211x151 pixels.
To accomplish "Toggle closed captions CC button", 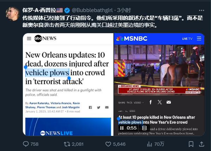I will (144, 128).
